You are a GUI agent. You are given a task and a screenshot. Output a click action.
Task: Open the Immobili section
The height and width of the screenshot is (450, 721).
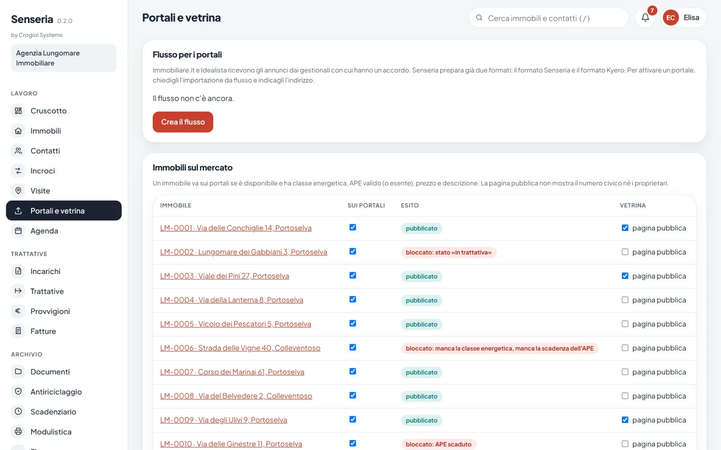pyautogui.click(x=64, y=131)
